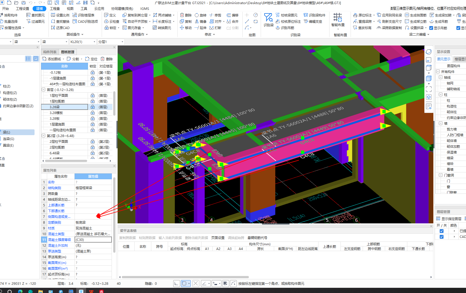Launch 云检查 cloud check

coord(112,21)
